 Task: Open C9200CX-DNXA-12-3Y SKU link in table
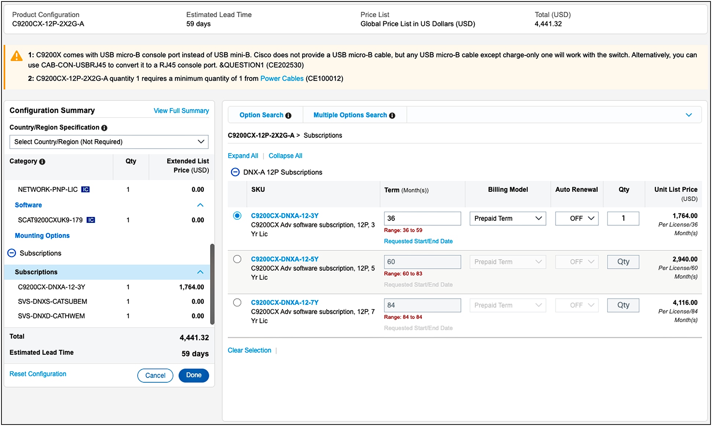pos(285,216)
